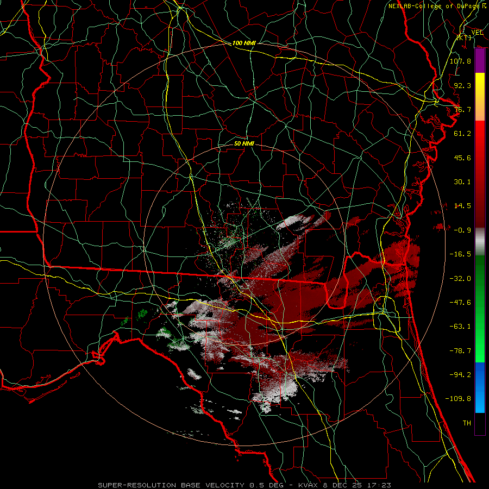
Task: Click the 76.7 legend value
Action: tap(462, 109)
